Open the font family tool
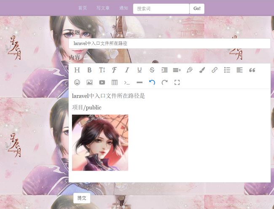Viewport: 274px width, 209px height. [114, 70]
